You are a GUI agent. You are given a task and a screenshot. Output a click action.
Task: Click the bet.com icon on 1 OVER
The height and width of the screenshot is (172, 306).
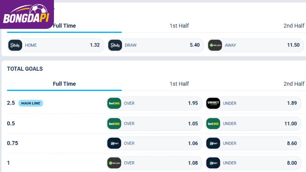(114, 163)
